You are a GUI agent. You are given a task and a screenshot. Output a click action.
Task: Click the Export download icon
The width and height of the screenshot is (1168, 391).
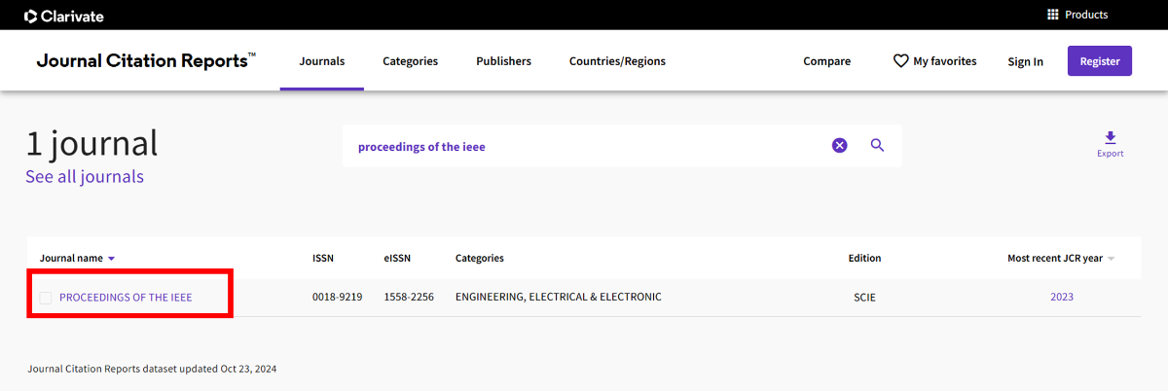(1111, 138)
